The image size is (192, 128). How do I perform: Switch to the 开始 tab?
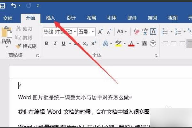click(x=30, y=18)
